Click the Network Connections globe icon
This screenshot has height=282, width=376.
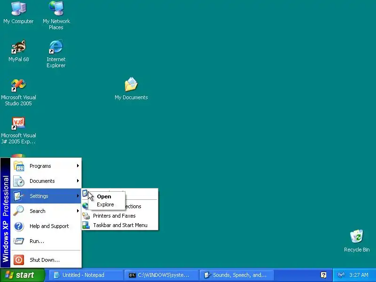pyautogui.click(x=85, y=206)
